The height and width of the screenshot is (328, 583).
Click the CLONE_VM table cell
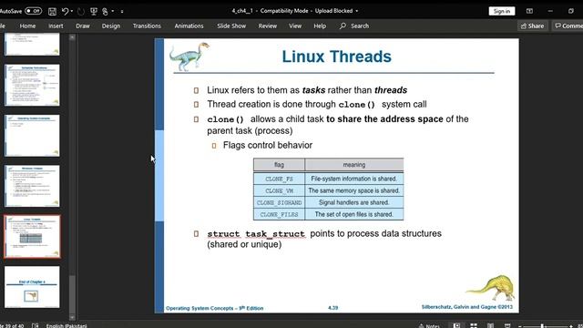tap(280, 190)
